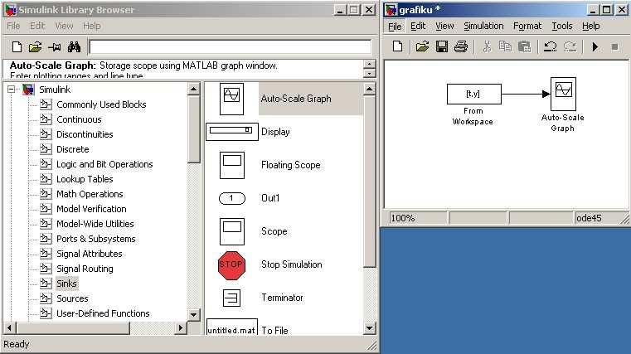The height and width of the screenshot is (354, 631).
Task: Select the Auto-Scale Graph block icon in library list
Action: 231,99
